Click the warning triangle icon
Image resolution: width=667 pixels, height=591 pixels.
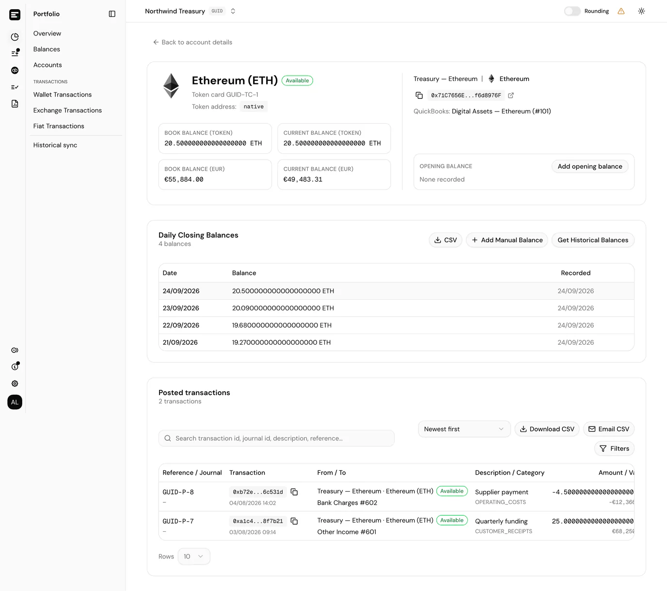[x=621, y=11]
